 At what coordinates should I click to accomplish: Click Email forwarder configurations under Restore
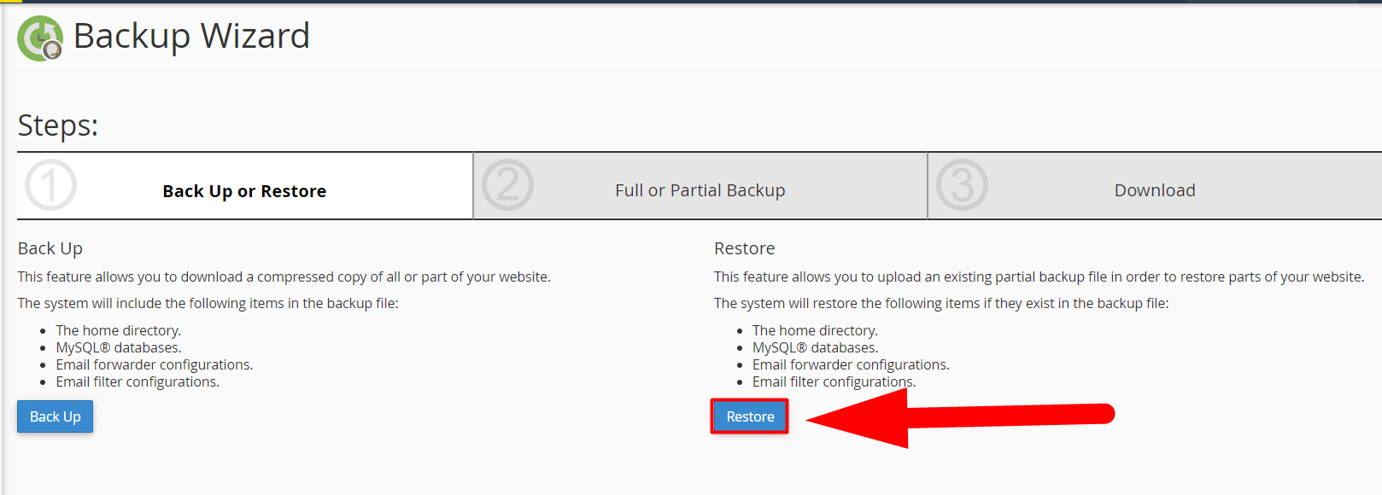coord(851,364)
